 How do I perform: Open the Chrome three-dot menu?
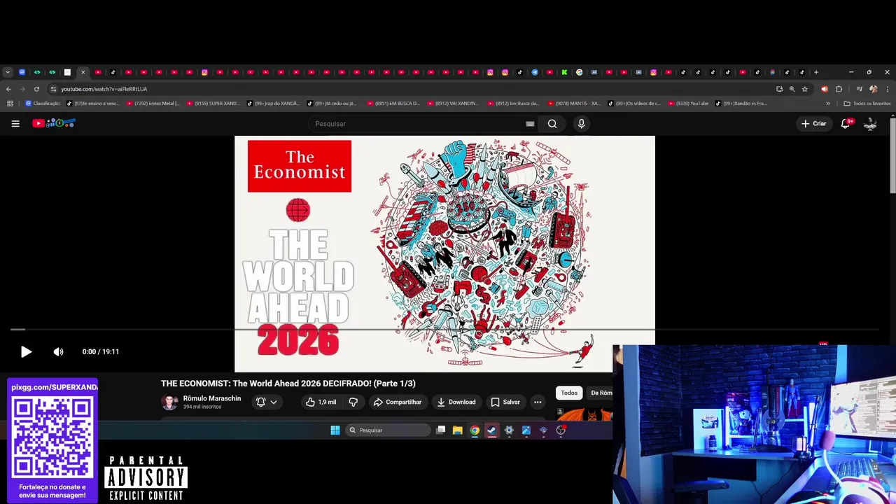pyautogui.click(x=887, y=89)
